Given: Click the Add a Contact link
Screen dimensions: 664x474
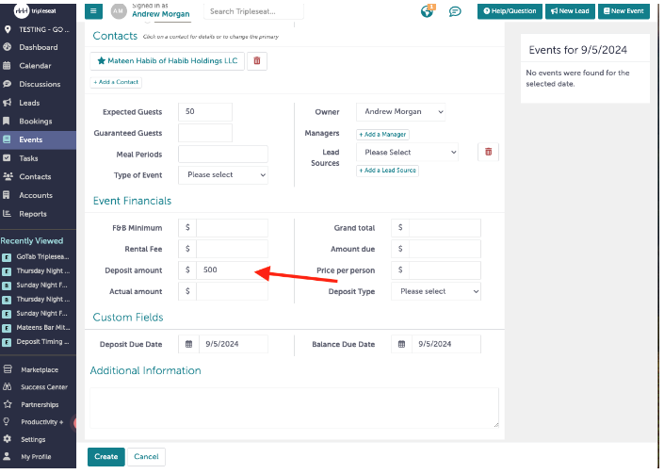Looking at the screenshot, I should 115,83.
